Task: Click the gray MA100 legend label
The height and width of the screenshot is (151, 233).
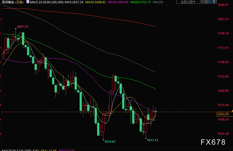Action: pos(158,2)
